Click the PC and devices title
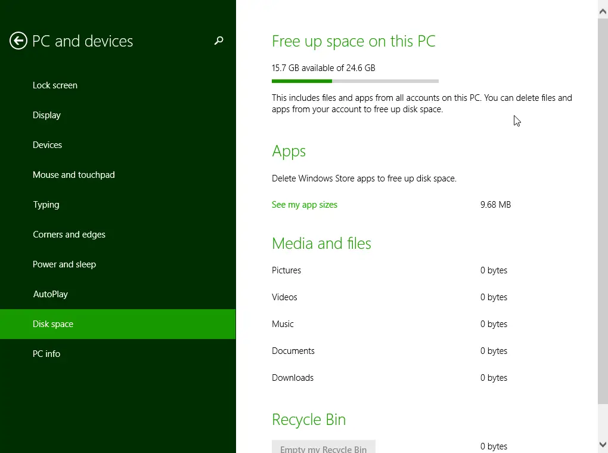Viewport: 608px width, 453px height. (x=82, y=41)
